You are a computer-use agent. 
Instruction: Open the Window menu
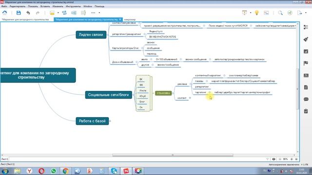coord(88,6)
